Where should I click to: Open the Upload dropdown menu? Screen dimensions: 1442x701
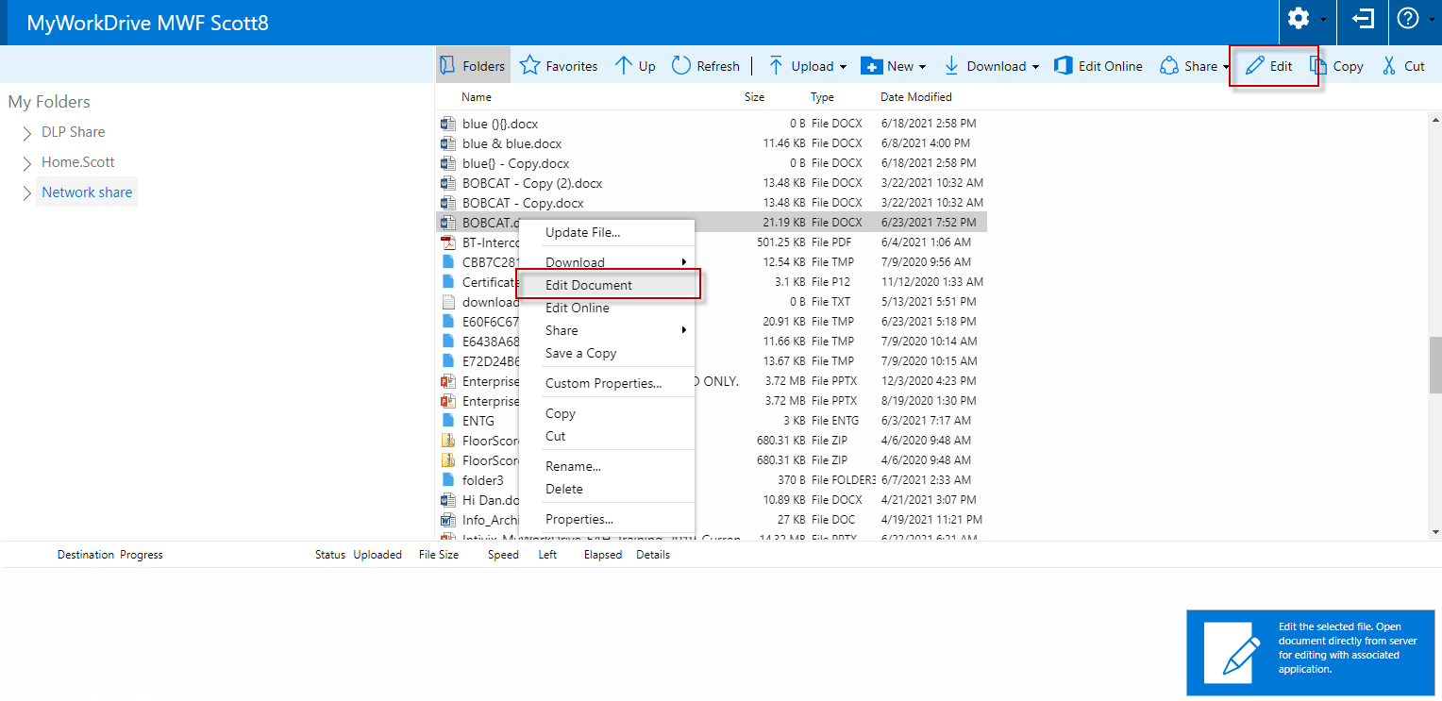pyautogui.click(x=842, y=67)
